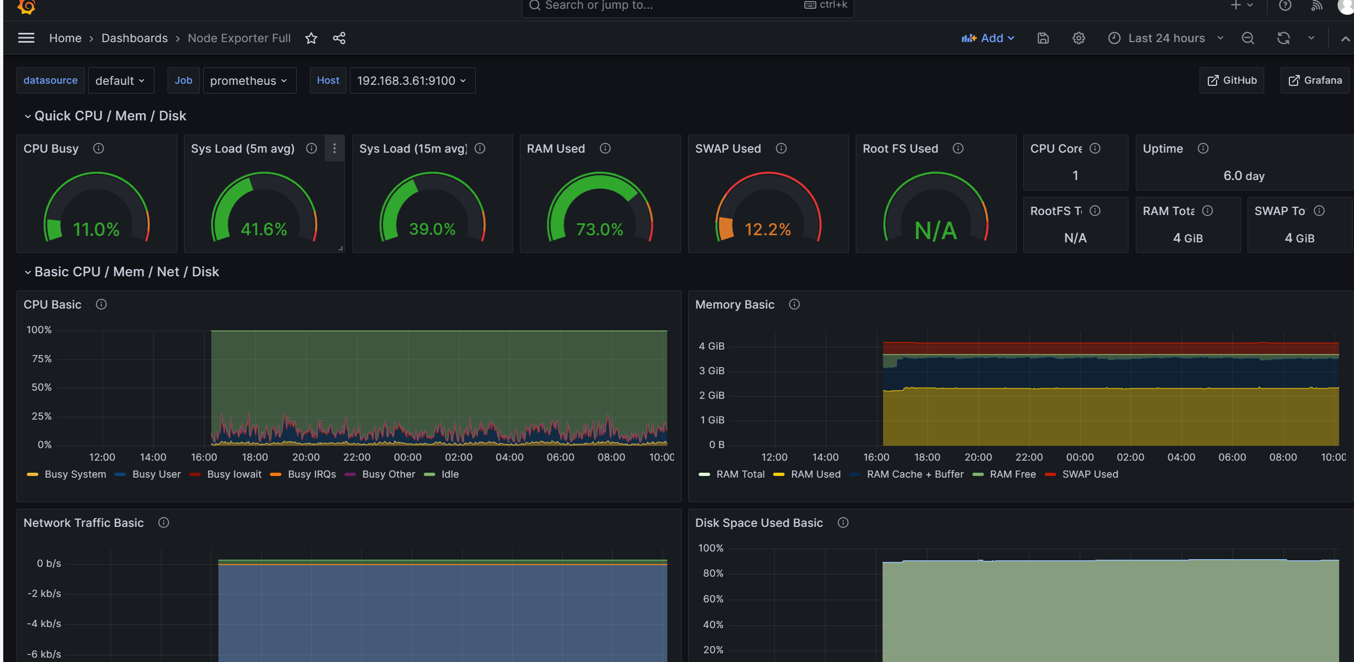Zoom out the time range
The width and height of the screenshot is (1354, 662).
tap(1248, 38)
